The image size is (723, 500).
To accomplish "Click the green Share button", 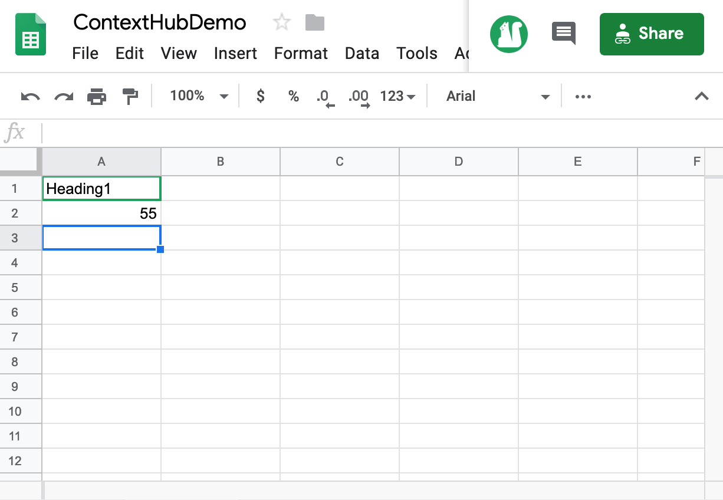I will (651, 34).
